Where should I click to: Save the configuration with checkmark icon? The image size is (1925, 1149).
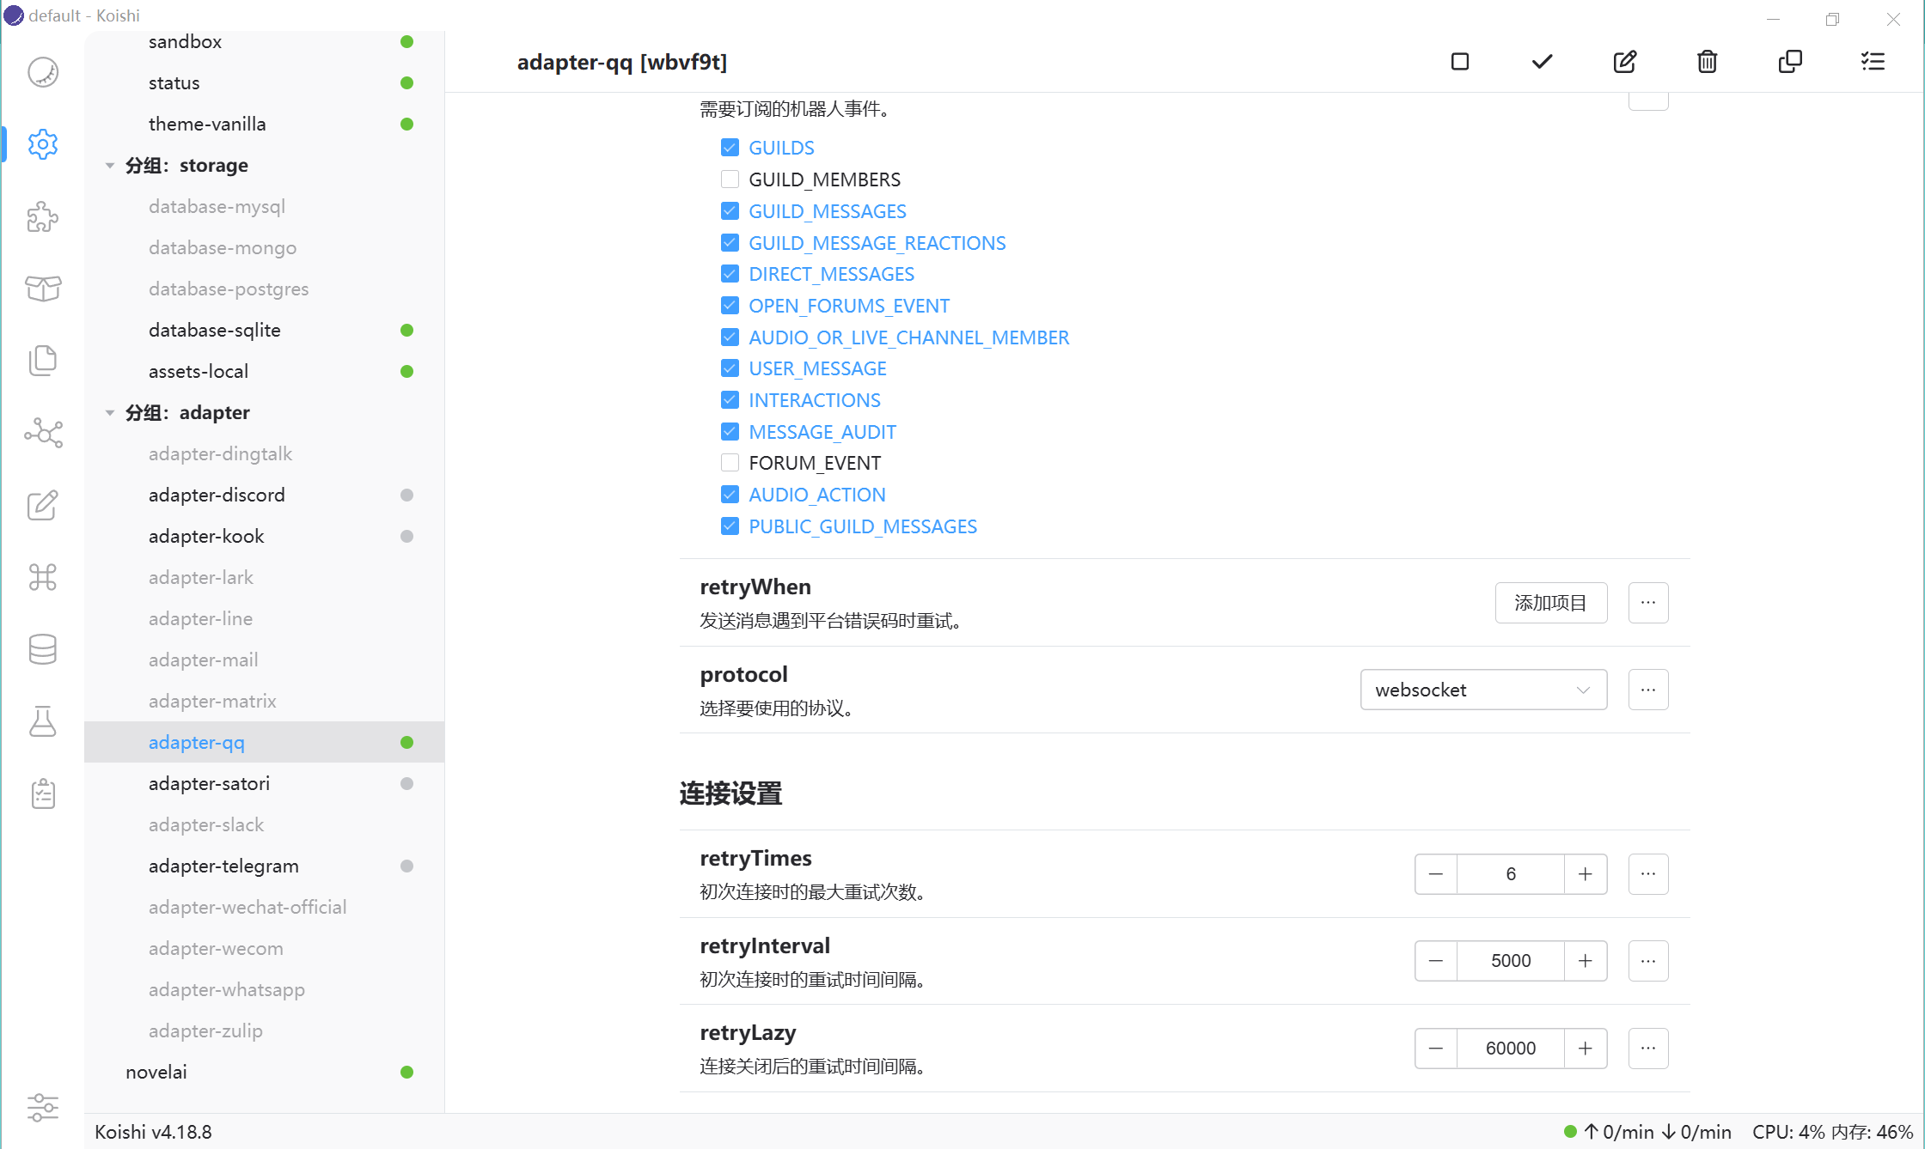tap(1543, 62)
